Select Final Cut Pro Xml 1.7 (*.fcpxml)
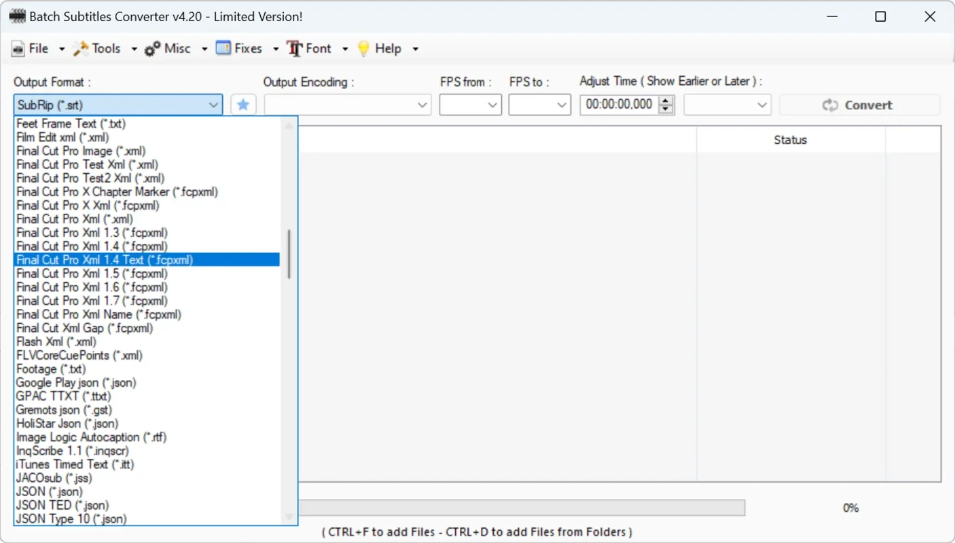955x543 pixels. 147,301
